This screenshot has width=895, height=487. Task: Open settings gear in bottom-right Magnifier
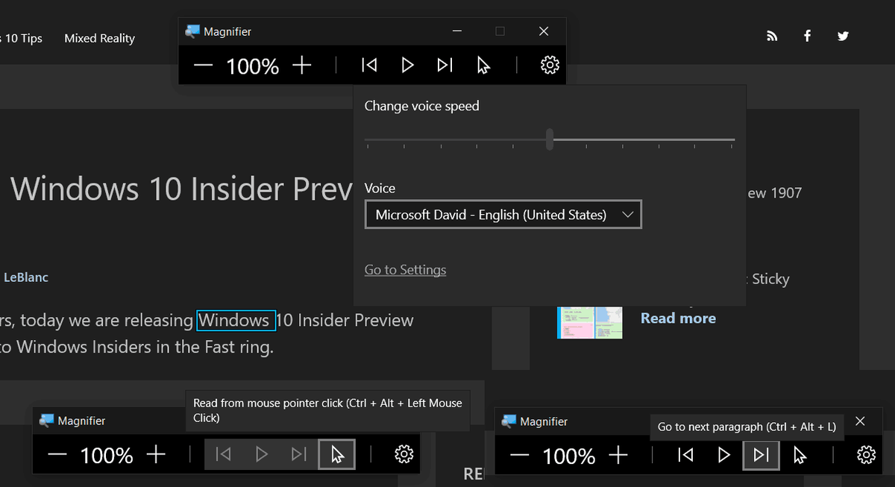(x=866, y=455)
